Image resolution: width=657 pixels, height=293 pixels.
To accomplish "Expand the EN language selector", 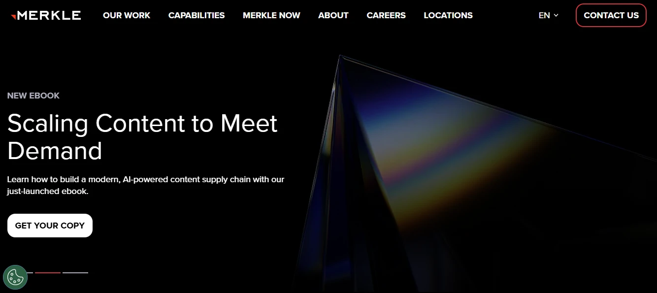I will [x=549, y=15].
